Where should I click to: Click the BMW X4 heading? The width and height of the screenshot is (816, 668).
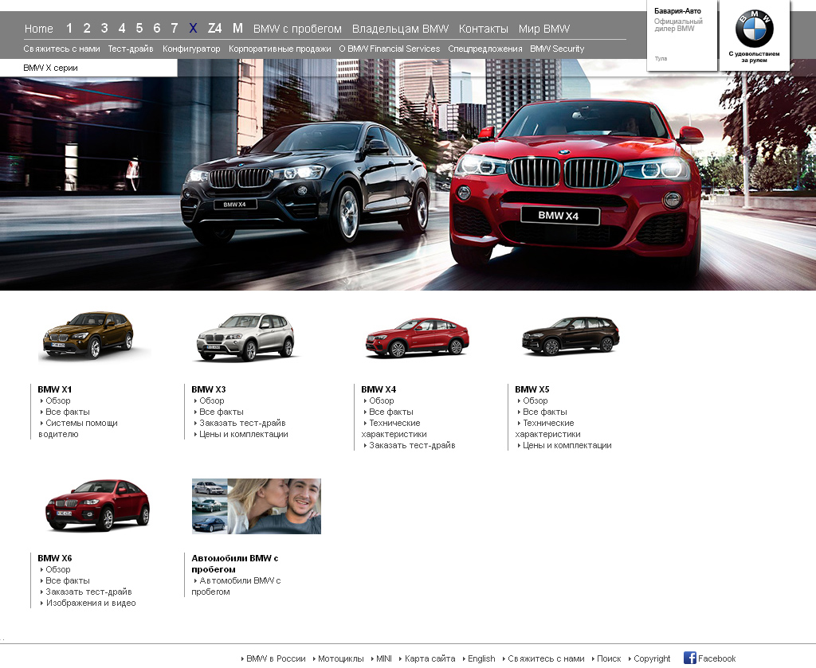379,389
